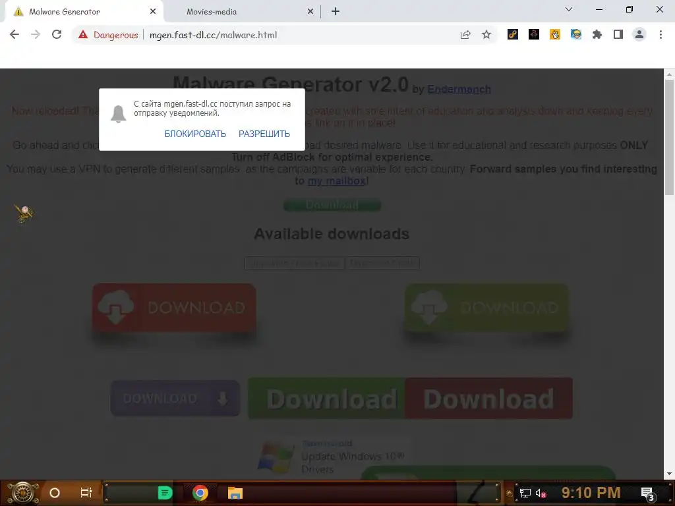Click the large green Download button
Viewport: 675px width, 506px height.
click(x=327, y=399)
